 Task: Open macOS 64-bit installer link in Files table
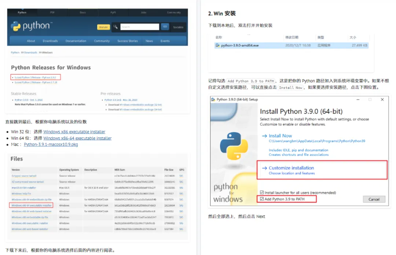tap(24, 188)
